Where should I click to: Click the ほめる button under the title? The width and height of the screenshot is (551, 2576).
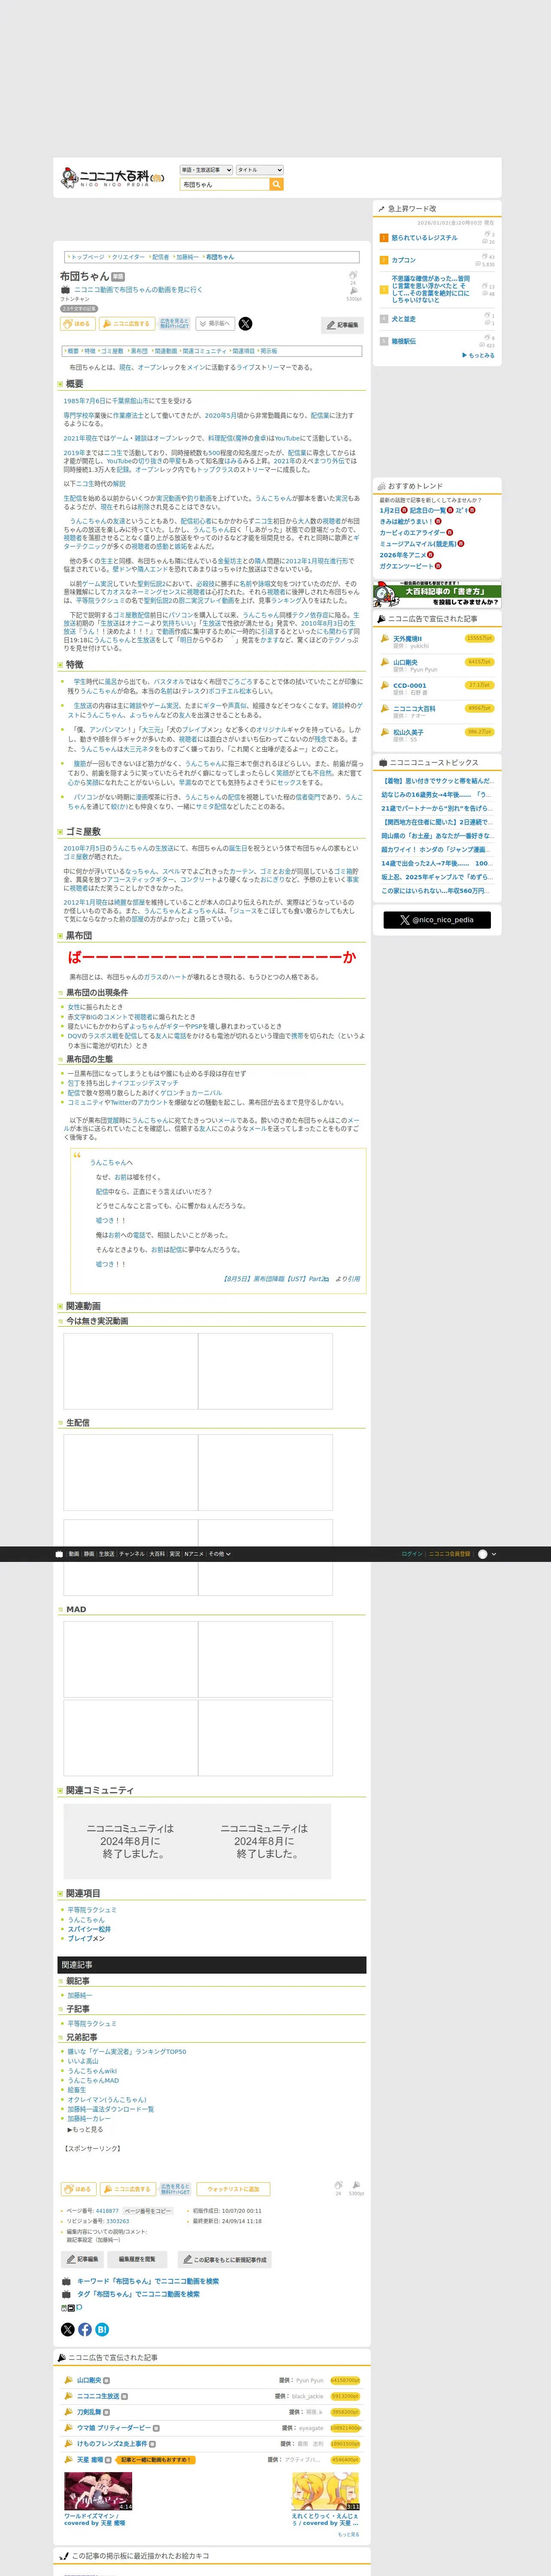[78, 324]
